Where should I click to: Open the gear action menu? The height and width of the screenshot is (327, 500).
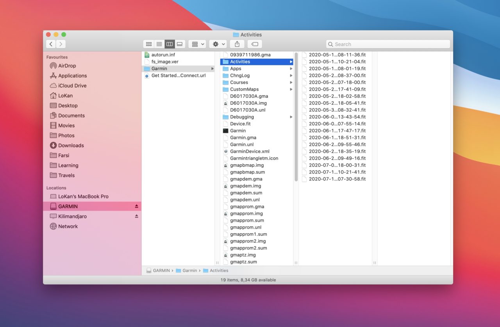[218, 44]
